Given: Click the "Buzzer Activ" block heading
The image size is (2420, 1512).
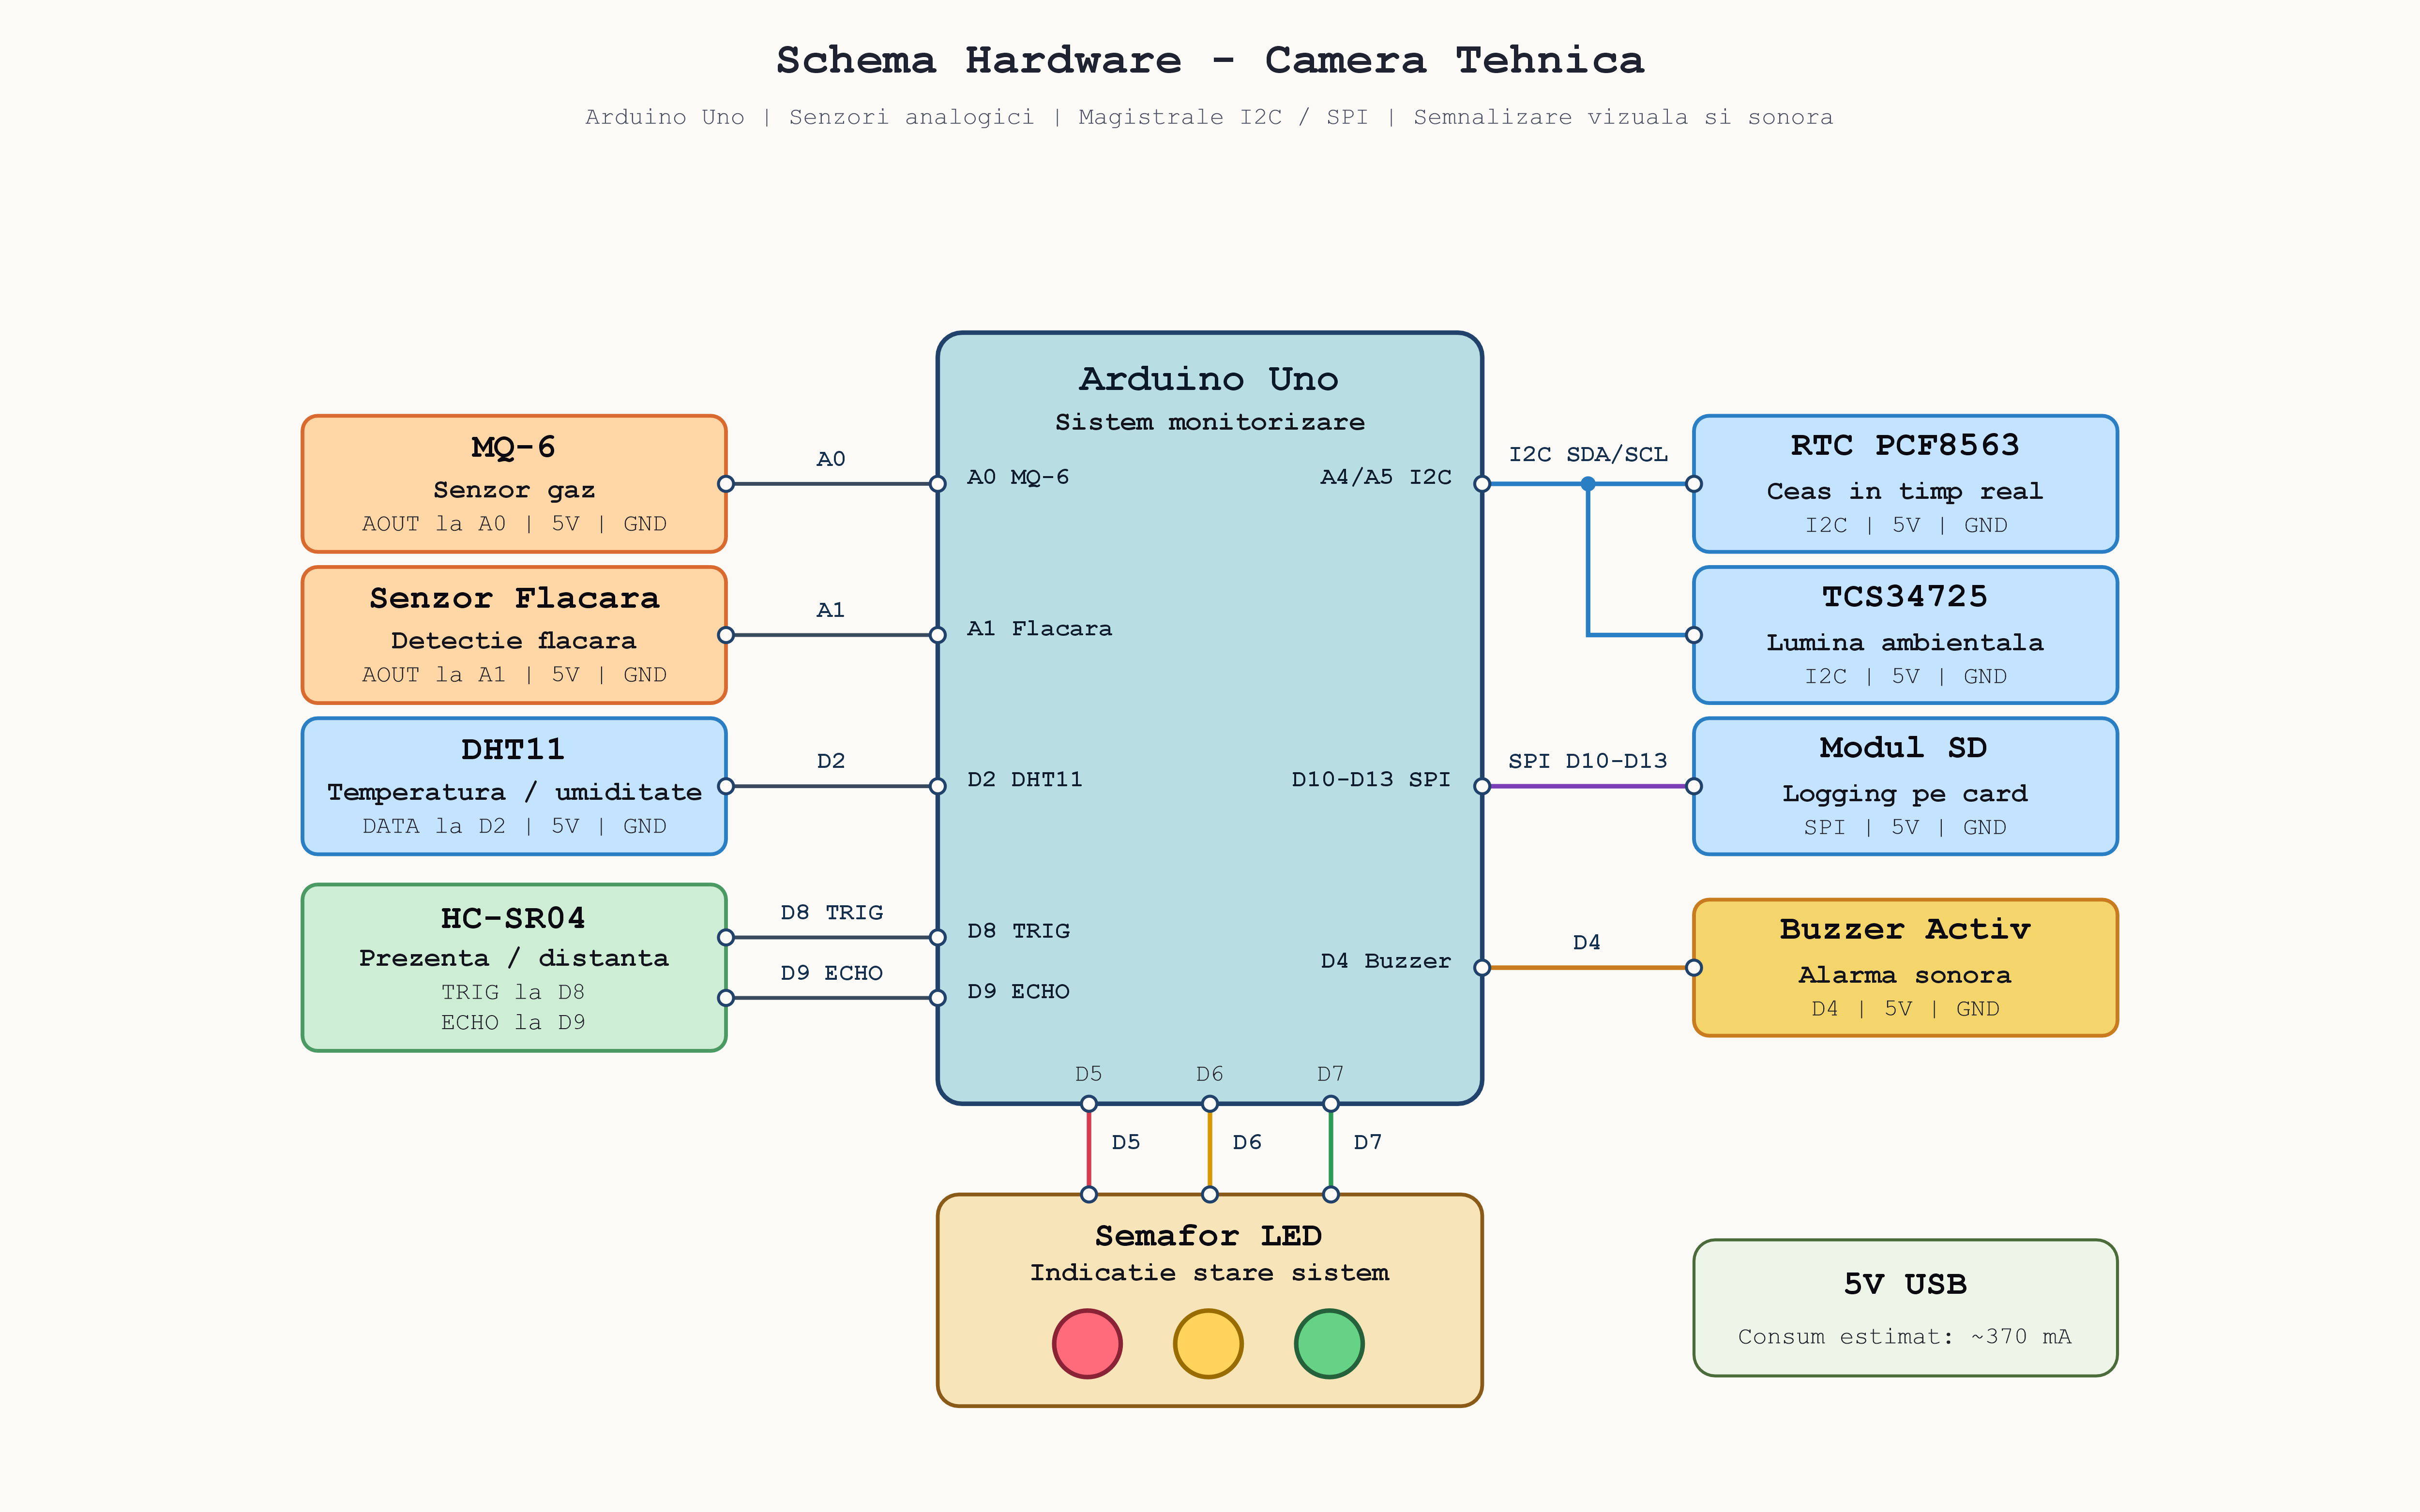Looking at the screenshot, I should (x=1905, y=929).
